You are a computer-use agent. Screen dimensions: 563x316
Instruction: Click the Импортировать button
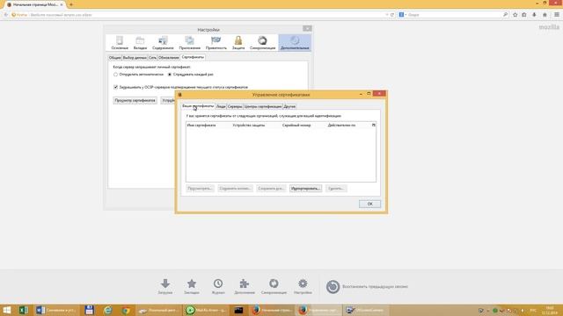tap(305, 189)
